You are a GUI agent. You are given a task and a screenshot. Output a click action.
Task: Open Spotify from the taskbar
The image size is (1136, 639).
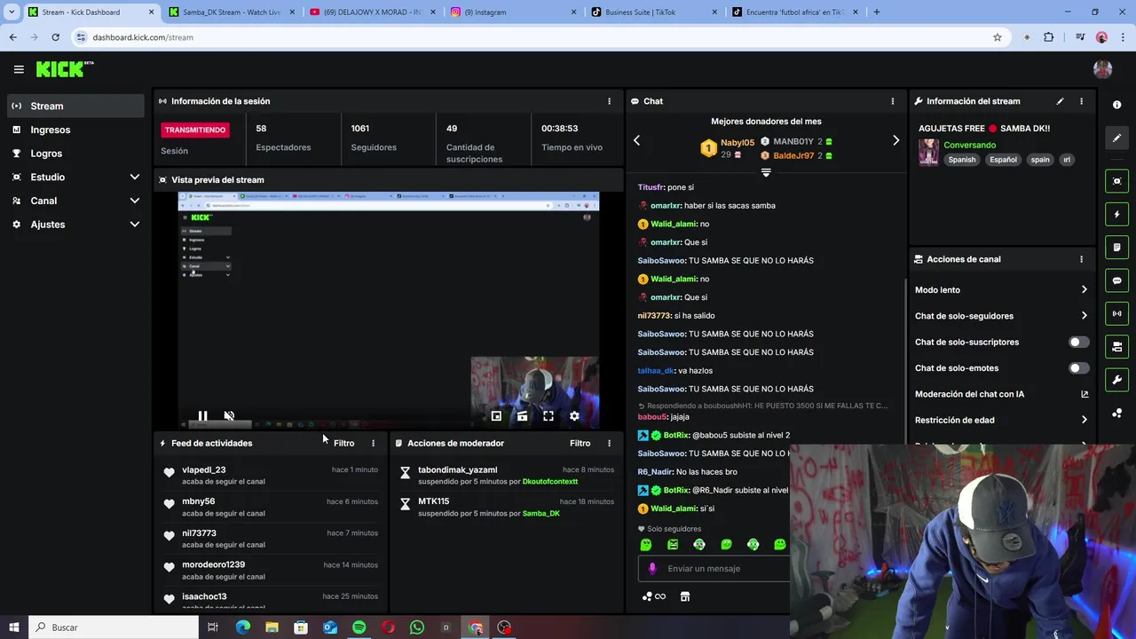(359, 627)
